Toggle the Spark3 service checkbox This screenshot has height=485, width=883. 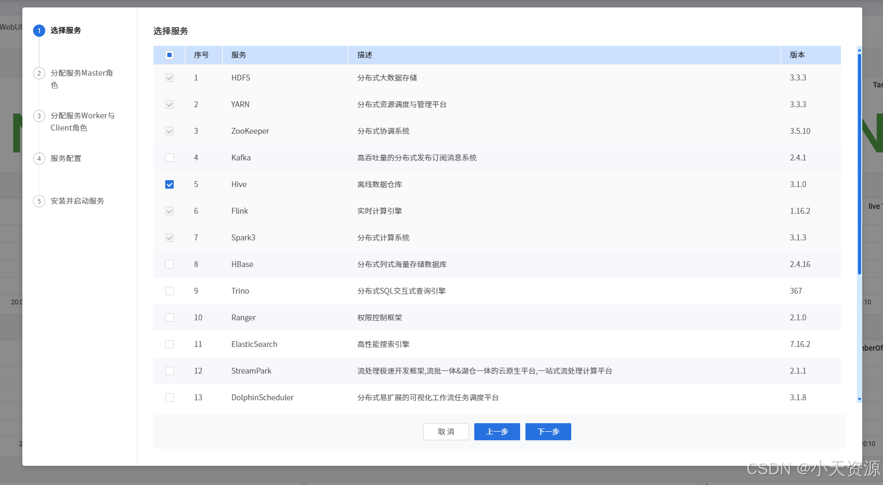[169, 238]
